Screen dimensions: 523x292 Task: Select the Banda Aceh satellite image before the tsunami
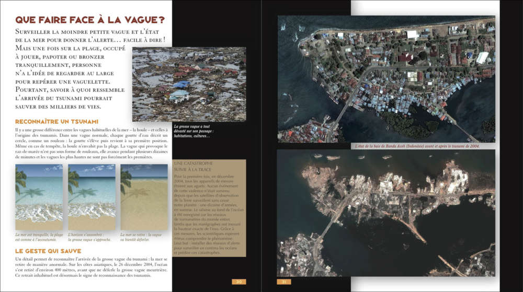pyautogui.click(x=386, y=79)
